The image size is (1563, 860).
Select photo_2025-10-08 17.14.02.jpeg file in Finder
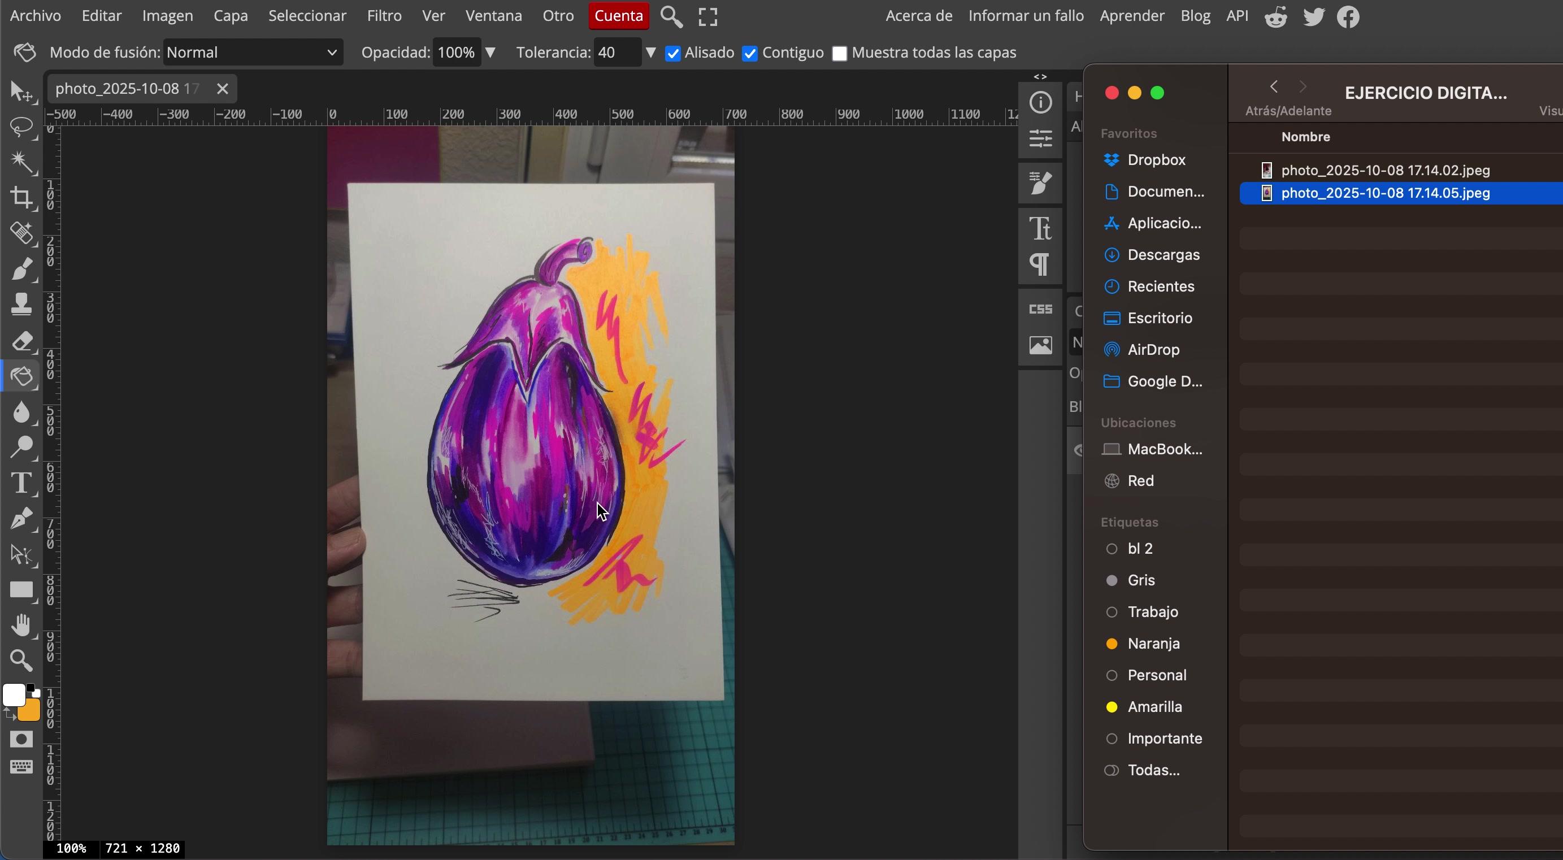tap(1384, 171)
